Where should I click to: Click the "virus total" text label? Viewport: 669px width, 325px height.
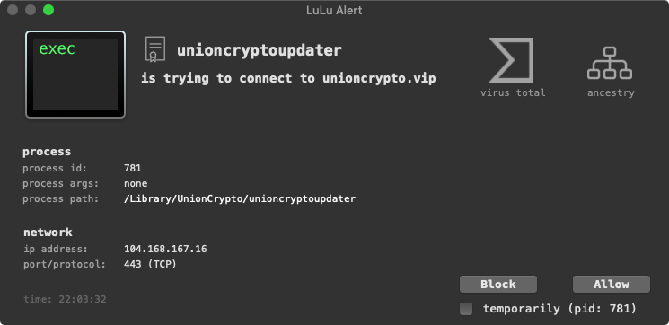click(x=513, y=92)
